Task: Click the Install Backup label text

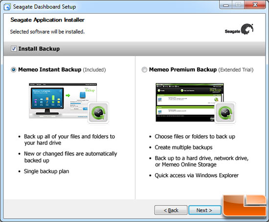Action: pos(39,49)
